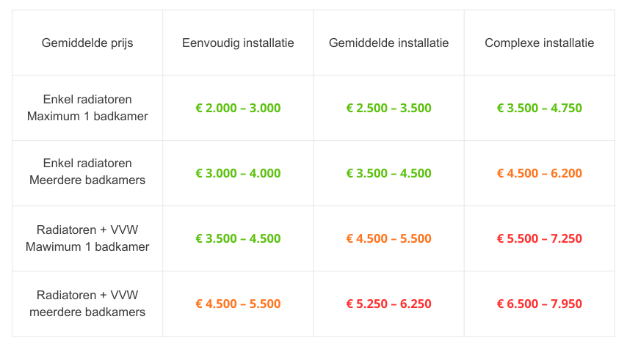This screenshot has width=627, height=352.
Task: Select 'Enkel radiatoren Meerdere badkamers' row label
Action: pyautogui.click(x=87, y=172)
